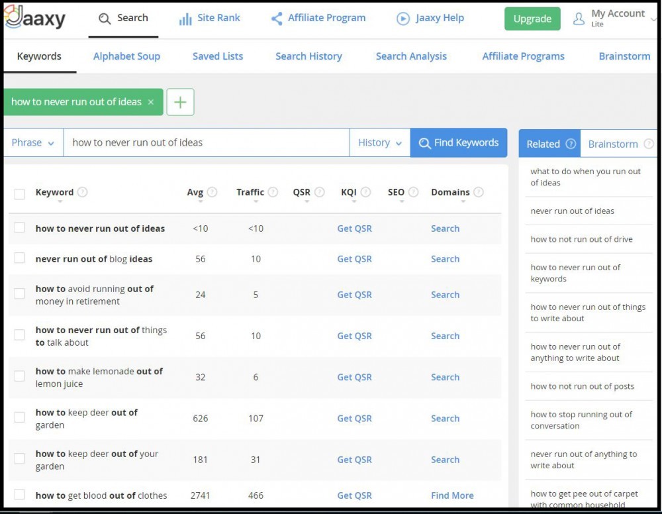Check the 'avoid running out of money in retirement' row

point(19,293)
